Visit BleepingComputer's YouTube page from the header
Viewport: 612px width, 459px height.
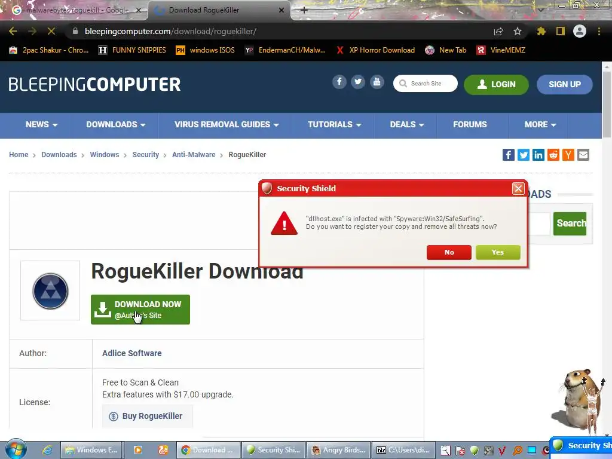click(377, 82)
